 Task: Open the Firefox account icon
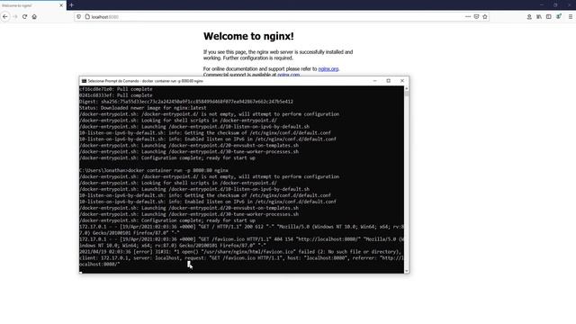(x=529, y=17)
